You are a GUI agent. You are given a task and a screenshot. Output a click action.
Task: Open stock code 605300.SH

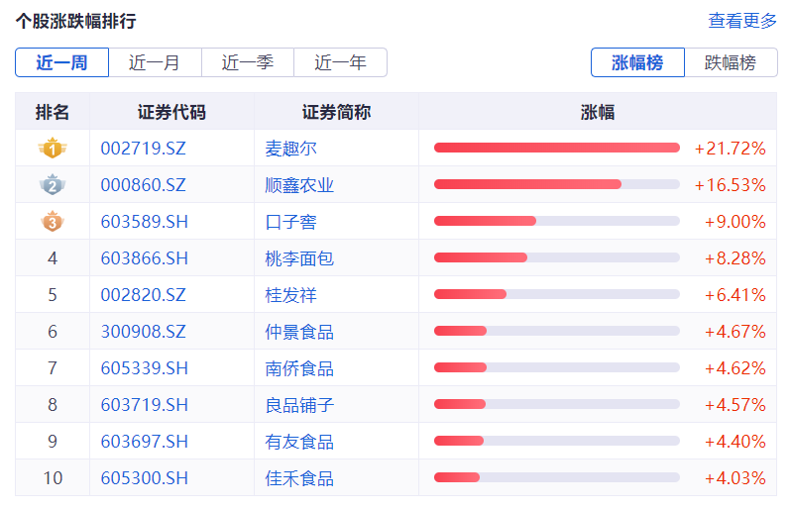pyautogui.click(x=144, y=478)
